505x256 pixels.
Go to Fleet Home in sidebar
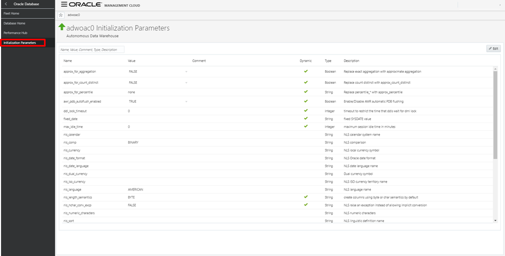pos(12,13)
